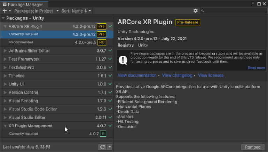
Task: Click the Read more link
Action: pos(256,68)
